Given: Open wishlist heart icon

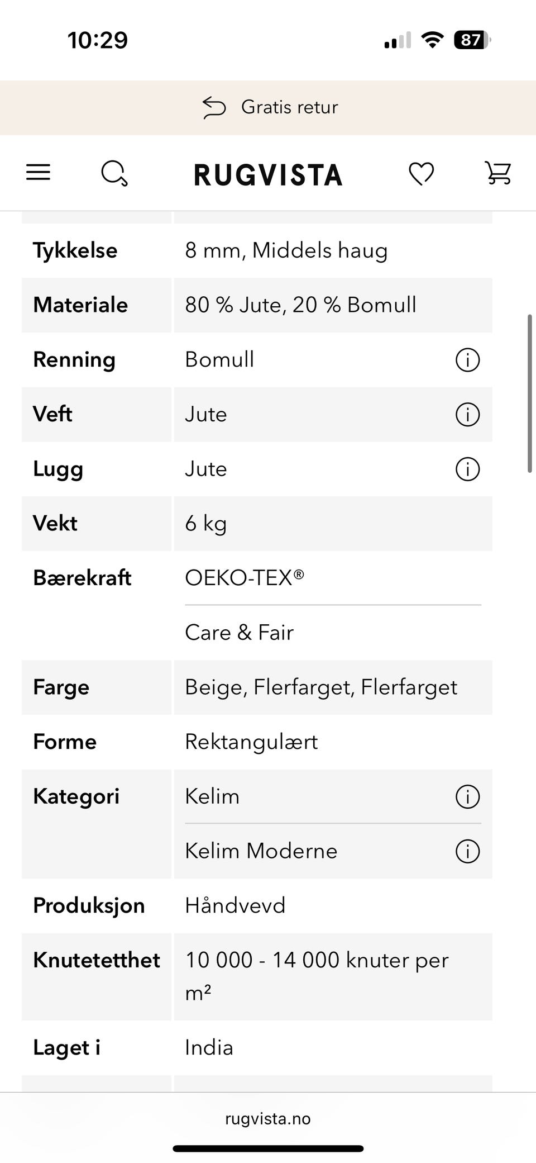Looking at the screenshot, I should (x=422, y=173).
